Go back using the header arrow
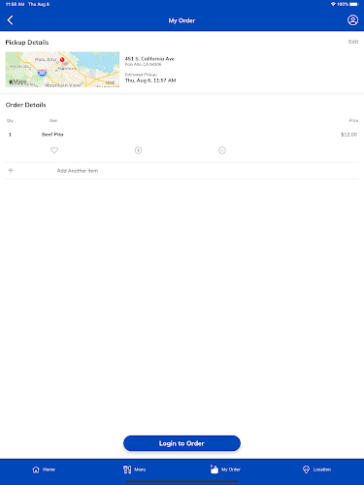Image resolution: width=364 pixels, height=485 pixels. click(10, 20)
